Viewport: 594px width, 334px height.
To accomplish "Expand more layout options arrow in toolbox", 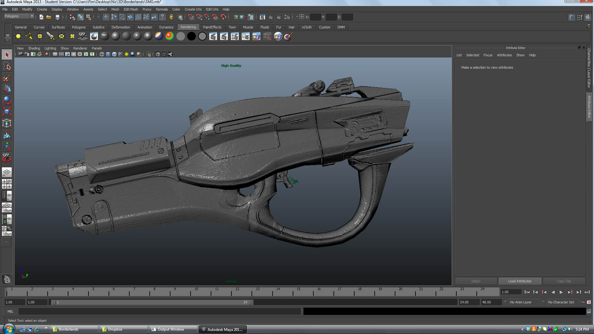I will click(x=6, y=242).
